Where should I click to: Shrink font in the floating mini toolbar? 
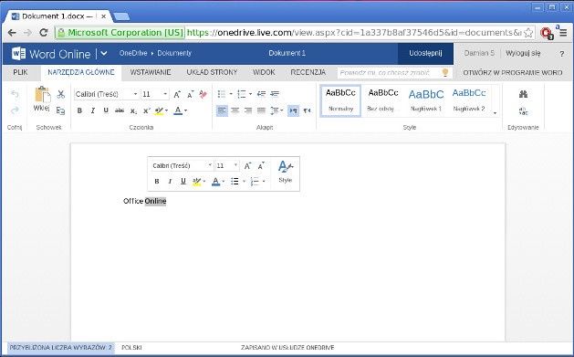coord(261,166)
